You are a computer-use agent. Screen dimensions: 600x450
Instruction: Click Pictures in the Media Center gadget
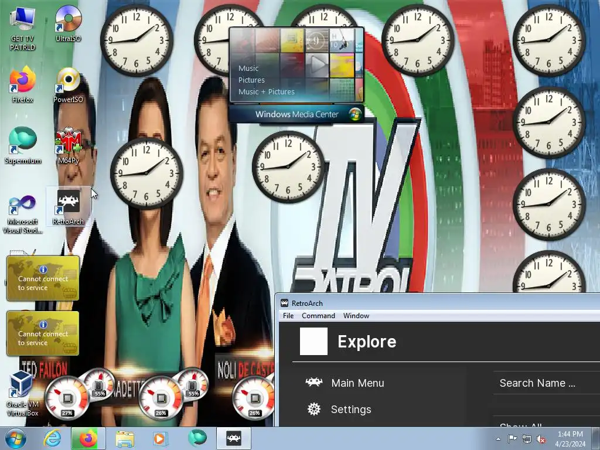click(251, 80)
